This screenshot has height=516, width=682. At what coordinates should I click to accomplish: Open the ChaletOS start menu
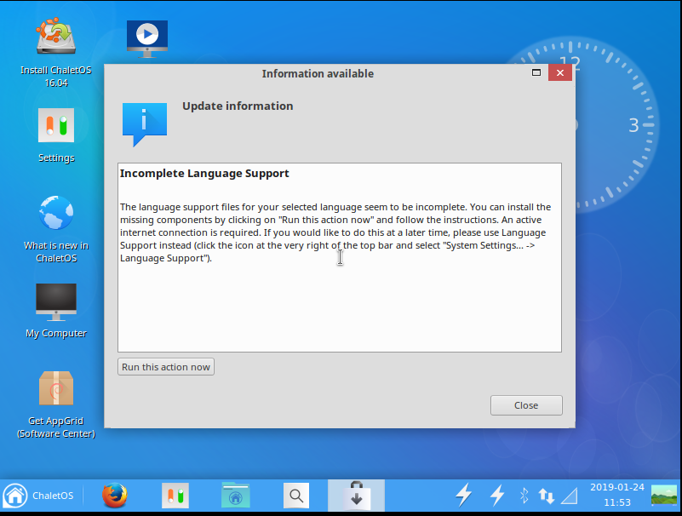point(38,496)
